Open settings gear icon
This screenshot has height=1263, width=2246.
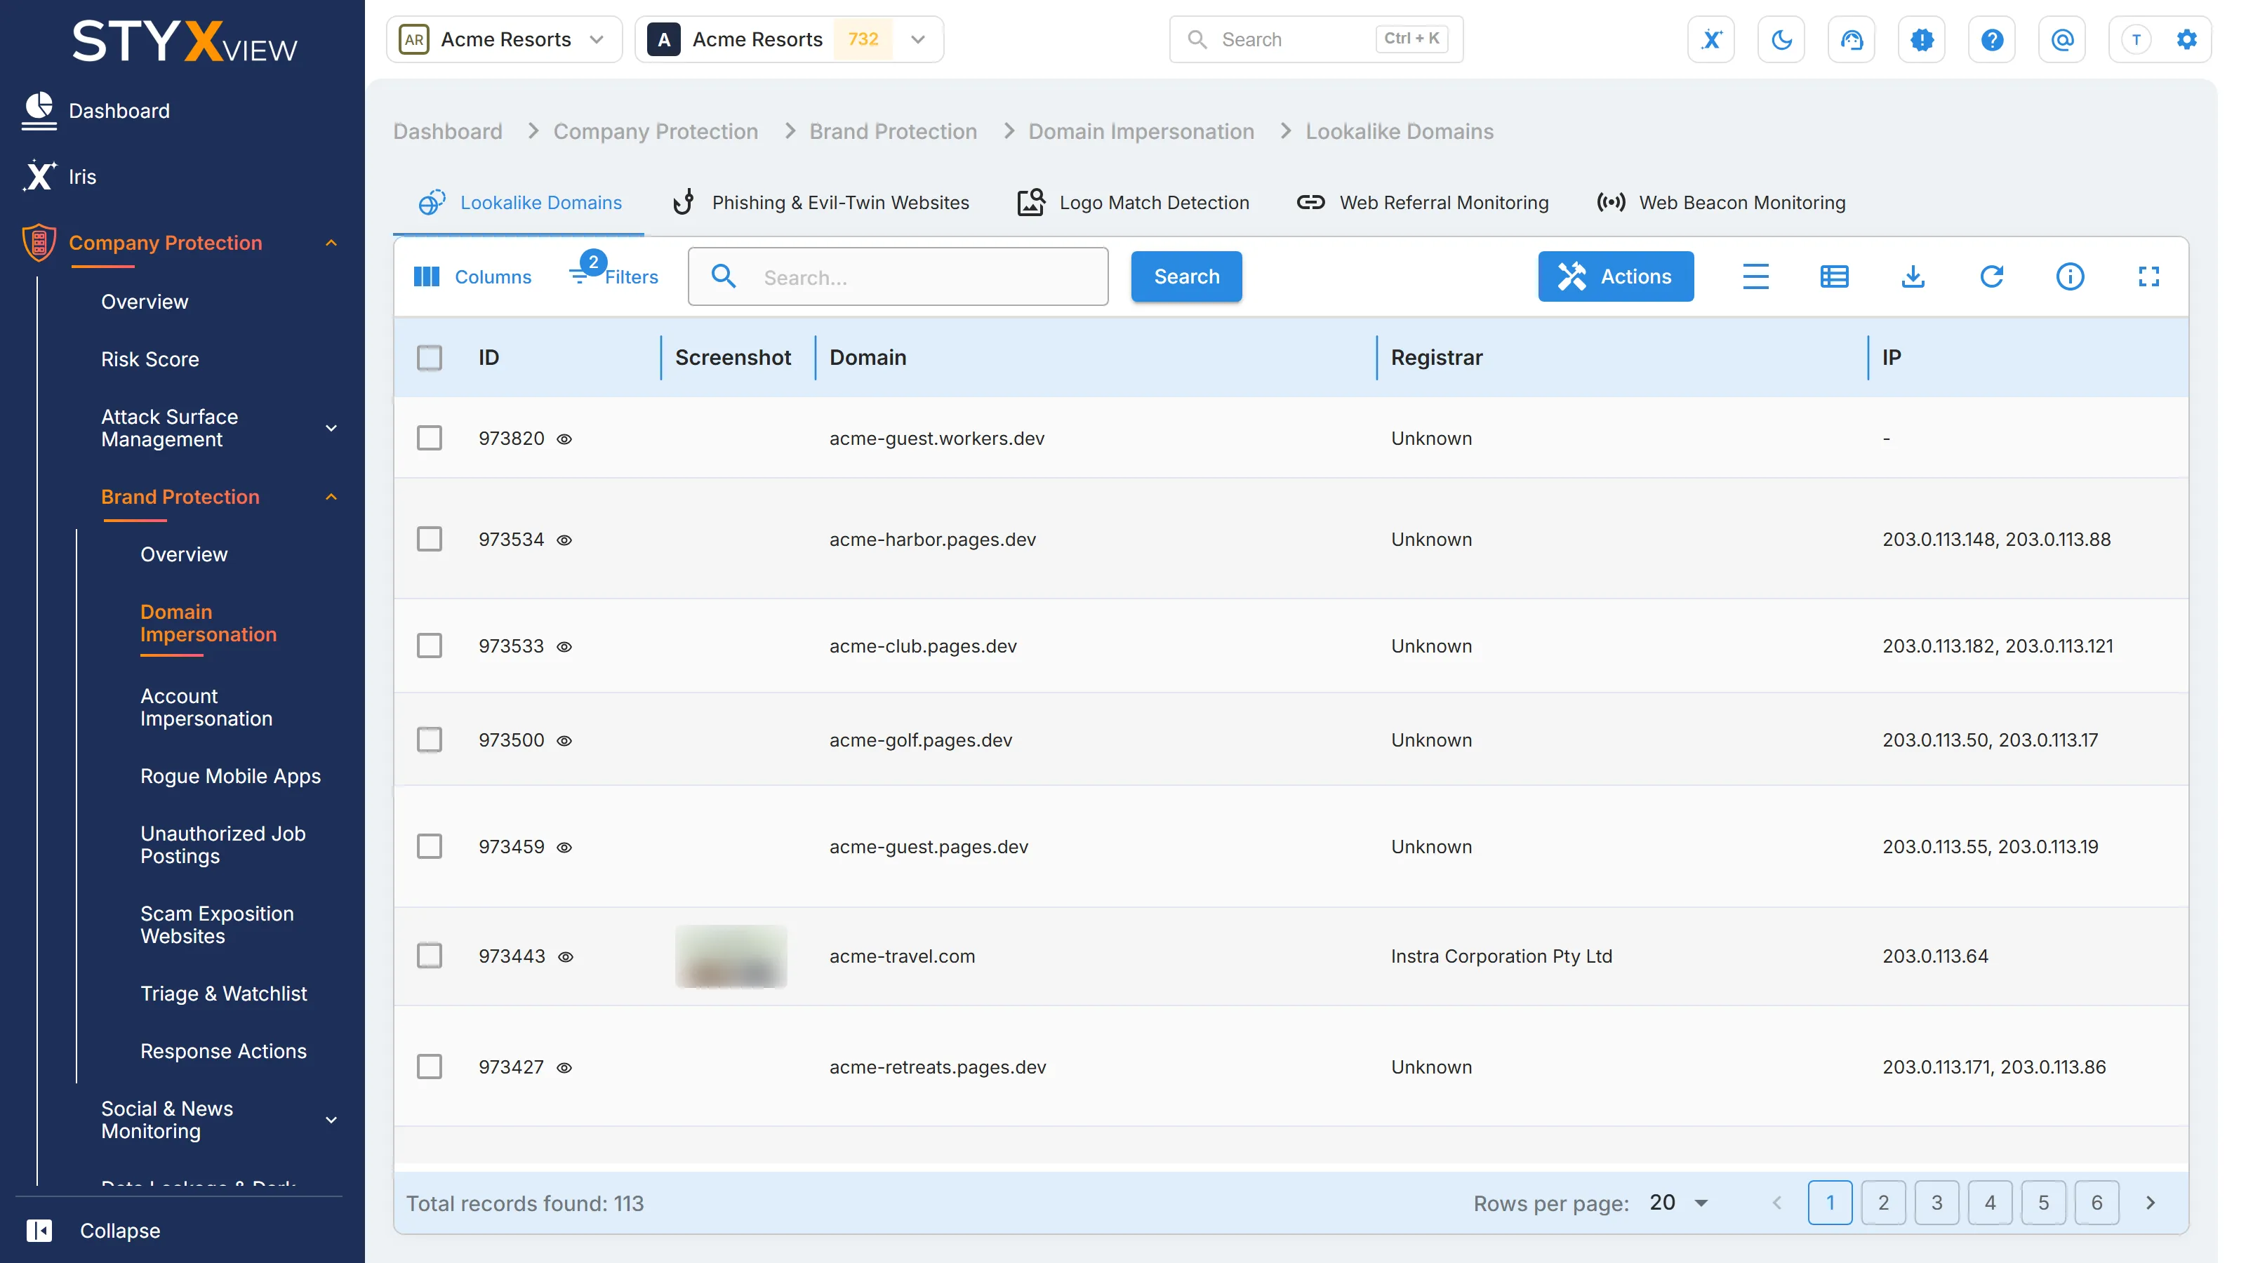click(x=2186, y=39)
